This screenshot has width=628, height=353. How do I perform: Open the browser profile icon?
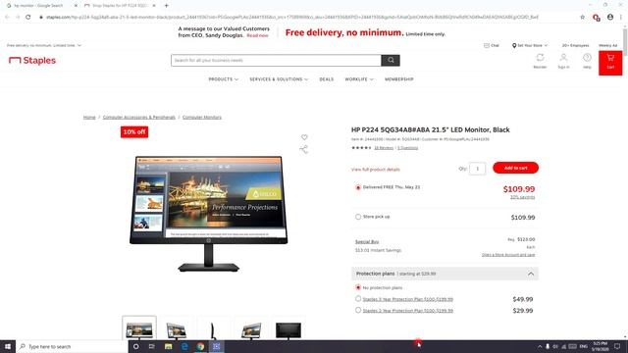click(610, 17)
